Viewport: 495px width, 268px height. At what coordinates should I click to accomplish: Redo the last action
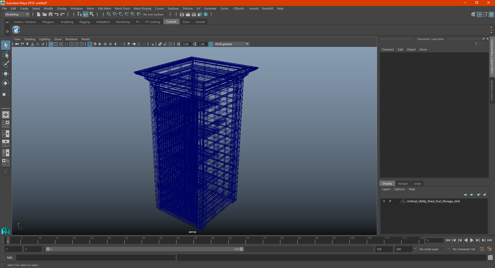click(x=62, y=14)
